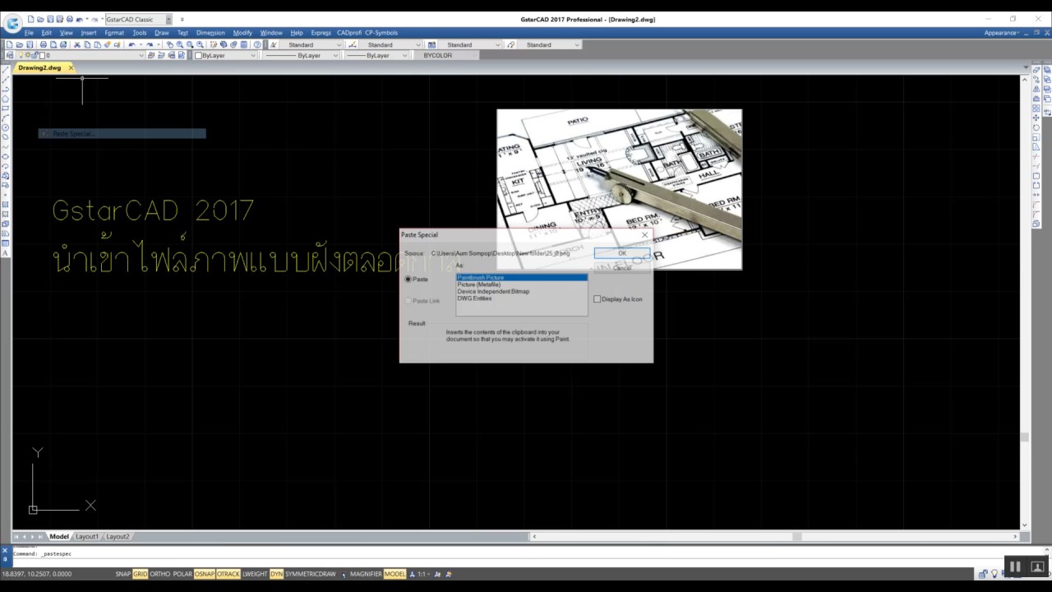
Task: Expand the table style Standard dropdown
Action: click(497, 44)
